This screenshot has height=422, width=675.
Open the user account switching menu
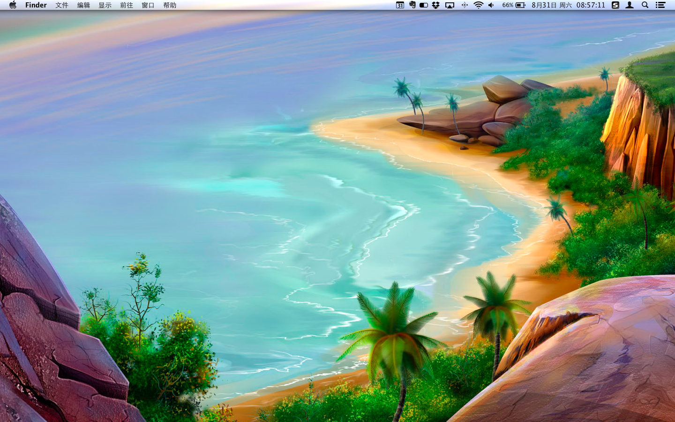pos(630,5)
